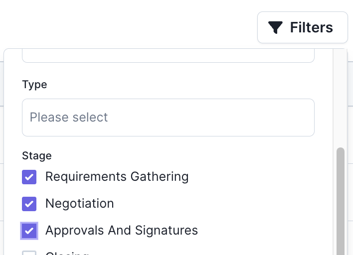The height and width of the screenshot is (255, 353).
Task: Click the scrollbar track above the thumb
Action: (341, 98)
